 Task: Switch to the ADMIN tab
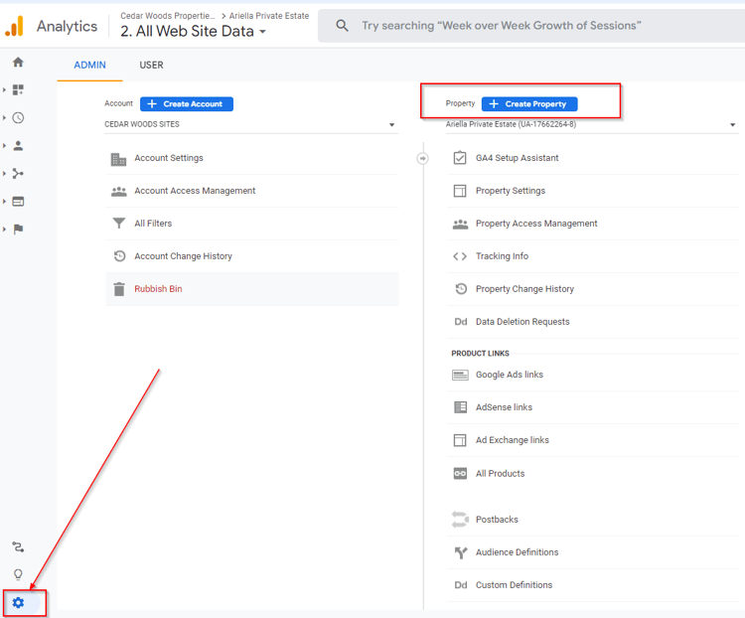[89, 66]
